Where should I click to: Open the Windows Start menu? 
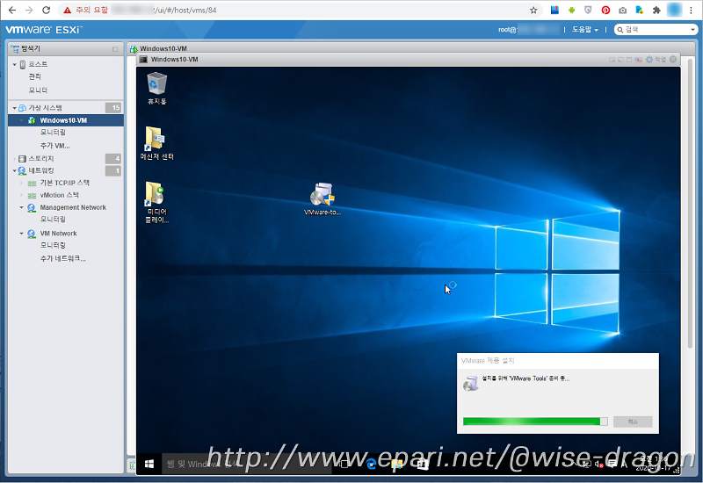pyautogui.click(x=149, y=465)
